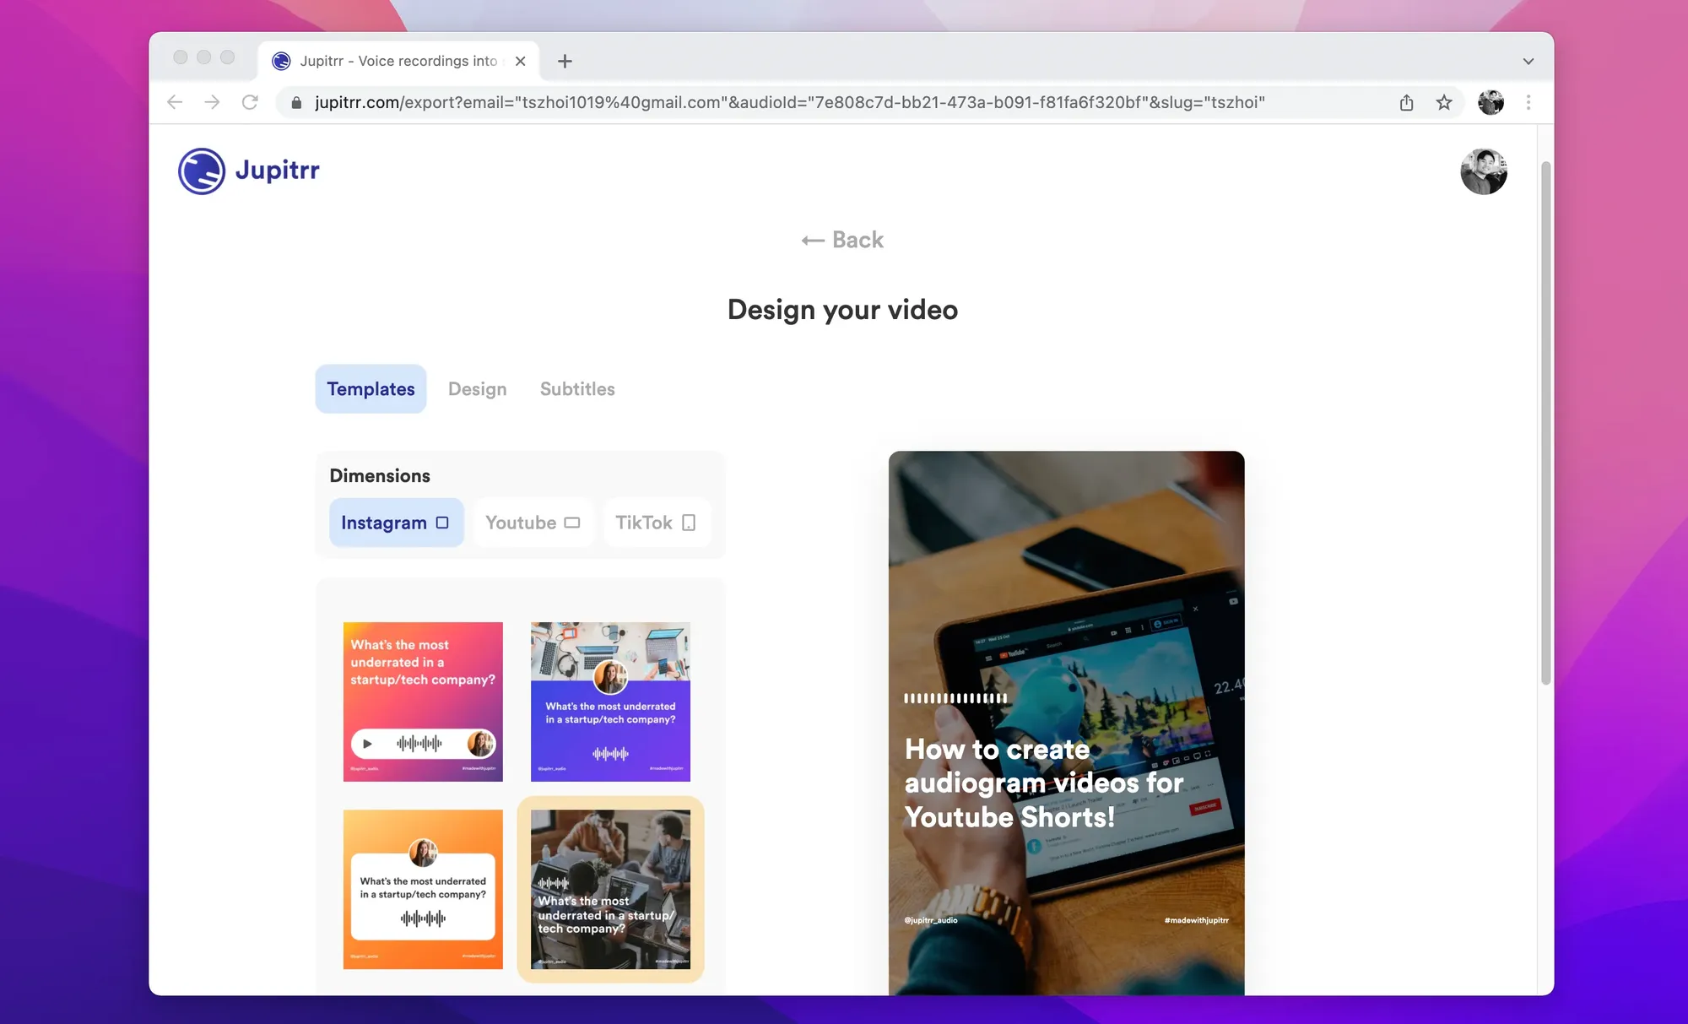Open the Chrome profile avatar in the toolbar

(1491, 102)
